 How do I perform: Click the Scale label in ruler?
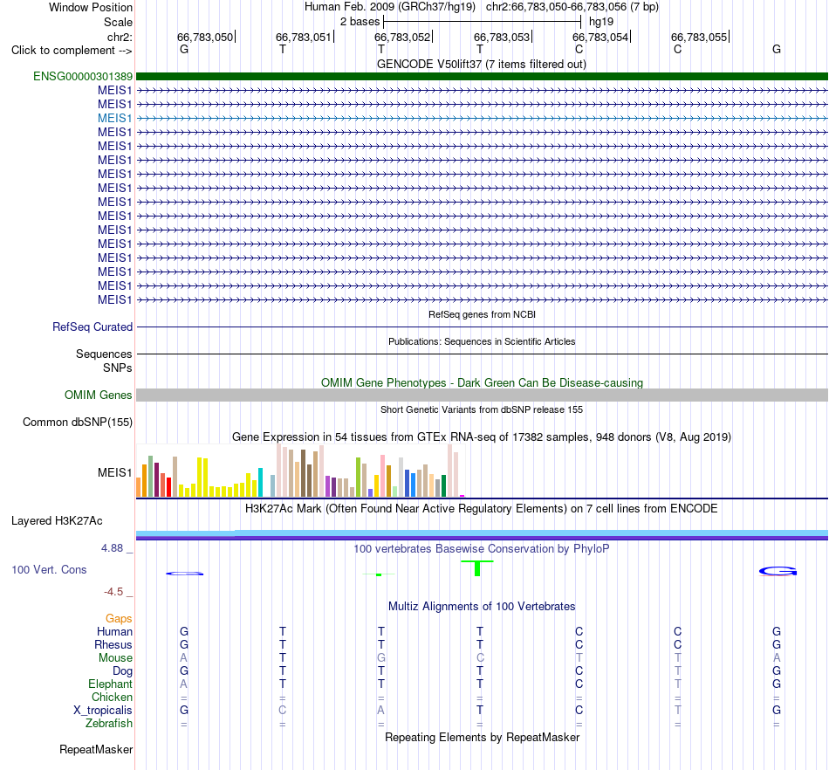click(x=118, y=22)
